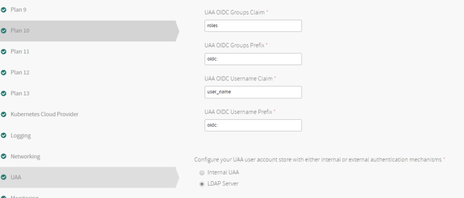The height and width of the screenshot is (198, 464).
Task: Click the completed check icon for Plan 12
Action: [4, 72]
